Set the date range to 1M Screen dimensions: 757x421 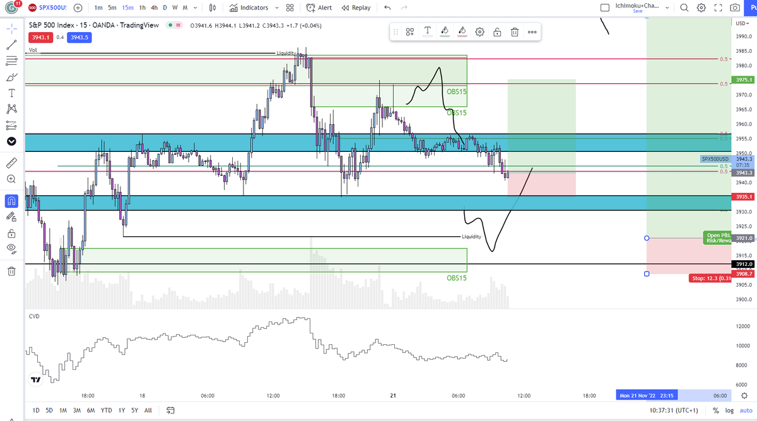pyautogui.click(x=63, y=410)
